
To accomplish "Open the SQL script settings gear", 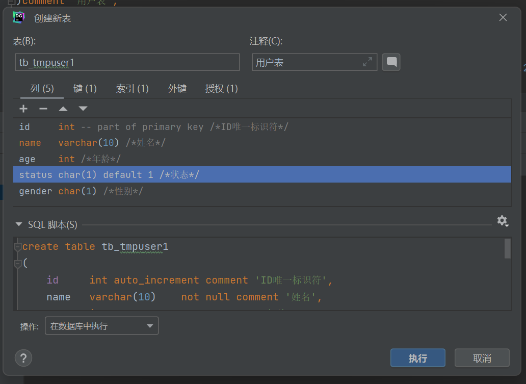I will click(x=503, y=221).
